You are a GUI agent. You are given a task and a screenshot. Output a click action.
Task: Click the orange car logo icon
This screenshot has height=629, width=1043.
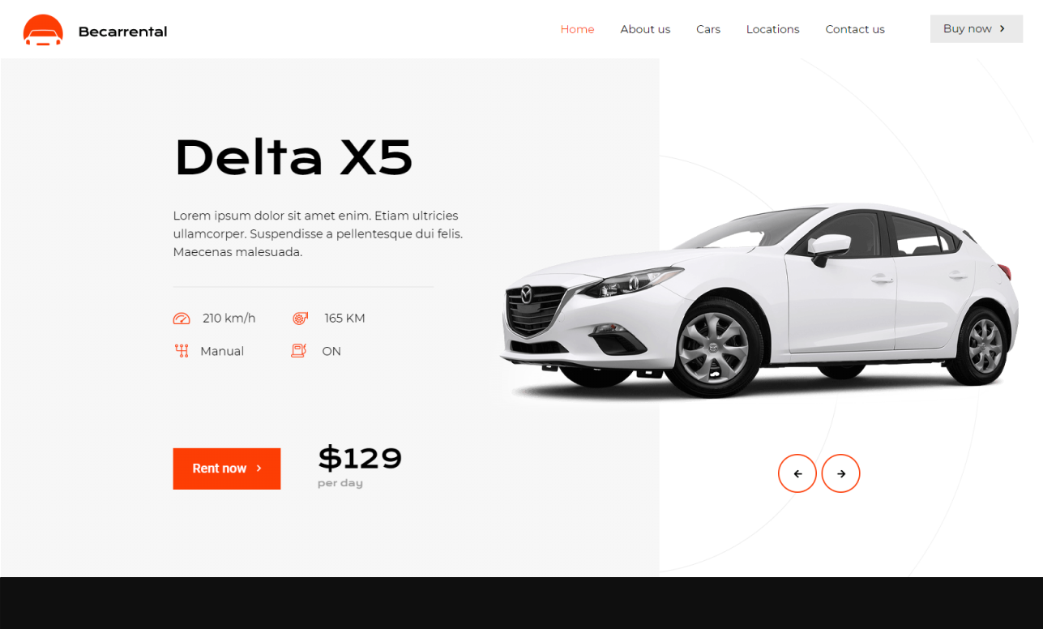pos(43,30)
